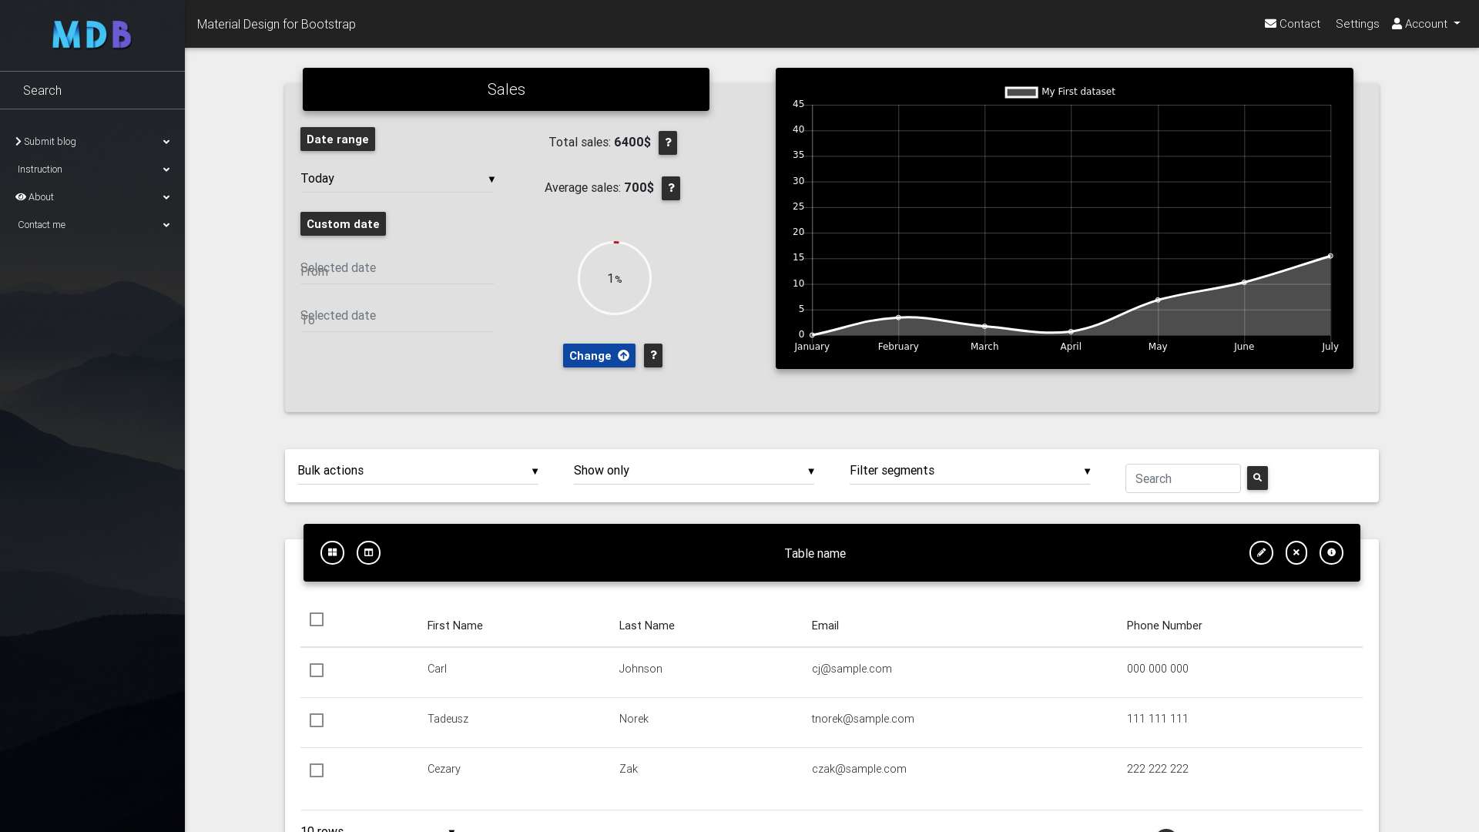The height and width of the screenshot is (832, 1479).
Task: Click the May data point on chart
Action: coord(1158,300)
